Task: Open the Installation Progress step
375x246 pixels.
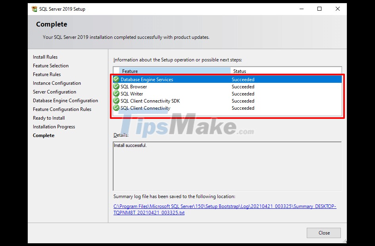Action: pyautogui.click(x=54, y=126)
